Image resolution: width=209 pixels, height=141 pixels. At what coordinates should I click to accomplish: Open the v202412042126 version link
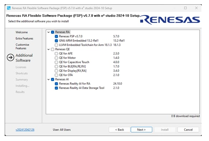point(25,130)
